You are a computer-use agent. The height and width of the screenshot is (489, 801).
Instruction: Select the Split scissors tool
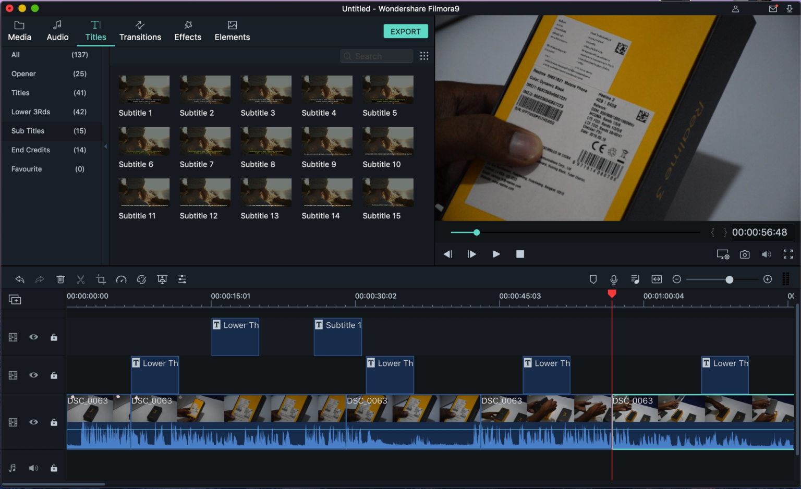pyautogui.click(x=81, y=279)
